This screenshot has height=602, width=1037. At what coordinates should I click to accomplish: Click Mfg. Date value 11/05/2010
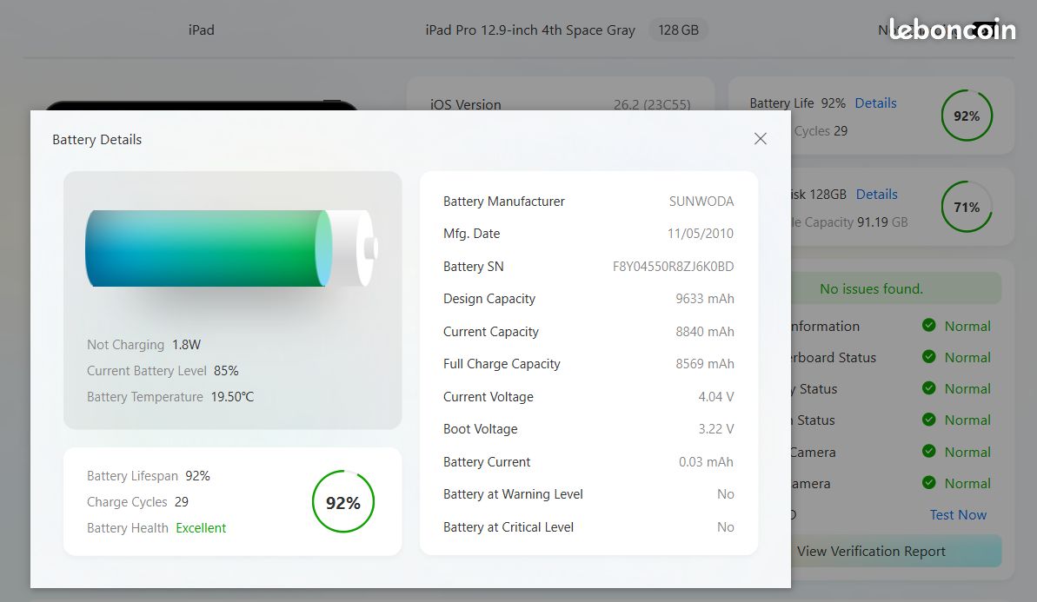701,234
